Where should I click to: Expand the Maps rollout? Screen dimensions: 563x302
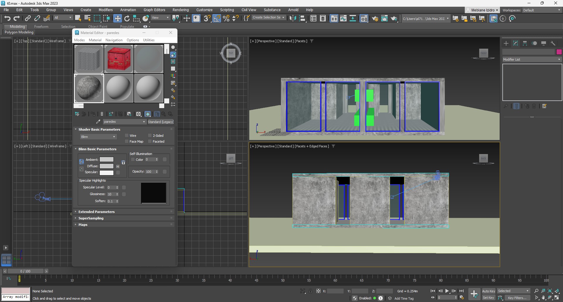click(x=83, y=225)
